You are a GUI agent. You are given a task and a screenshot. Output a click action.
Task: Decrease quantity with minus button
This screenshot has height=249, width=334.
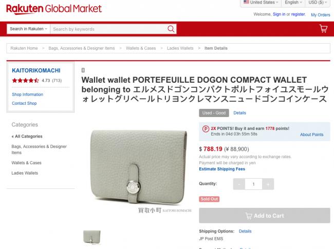coord(239,184)
